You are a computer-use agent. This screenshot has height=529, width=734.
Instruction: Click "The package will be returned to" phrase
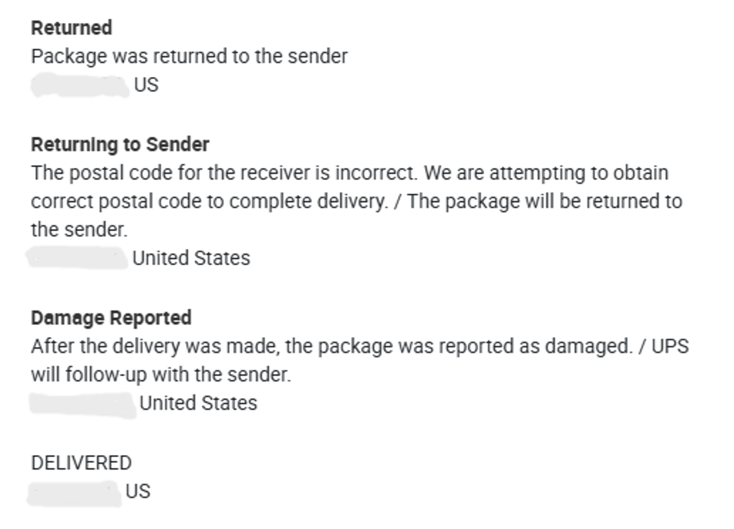544,202
